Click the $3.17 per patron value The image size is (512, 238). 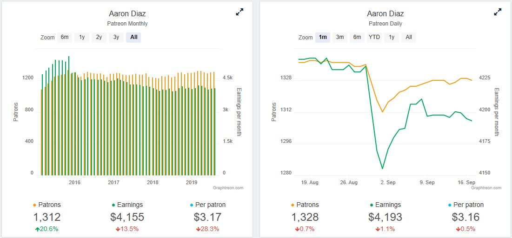[x=208, y=217]
